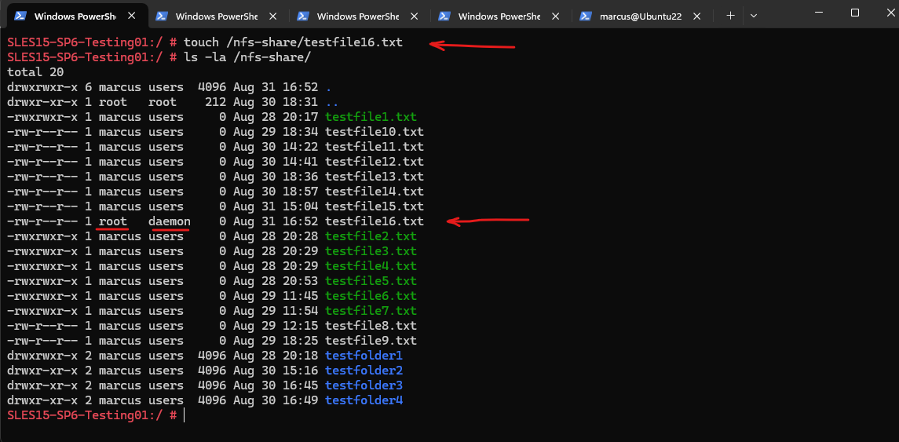Click the blue testfolder4 directory name

(364, 400)
